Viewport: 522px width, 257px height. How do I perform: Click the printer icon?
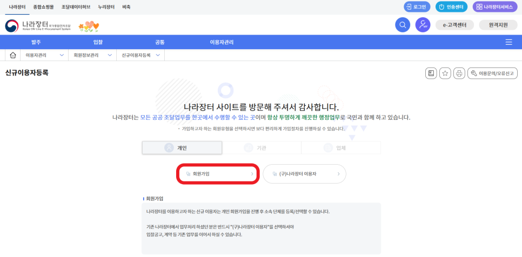[459, 73]
